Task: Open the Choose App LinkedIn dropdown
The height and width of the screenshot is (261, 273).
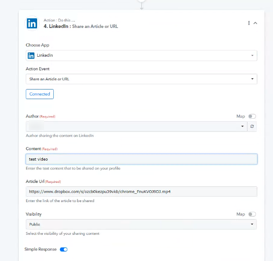Action: click(x=142, y=55)
